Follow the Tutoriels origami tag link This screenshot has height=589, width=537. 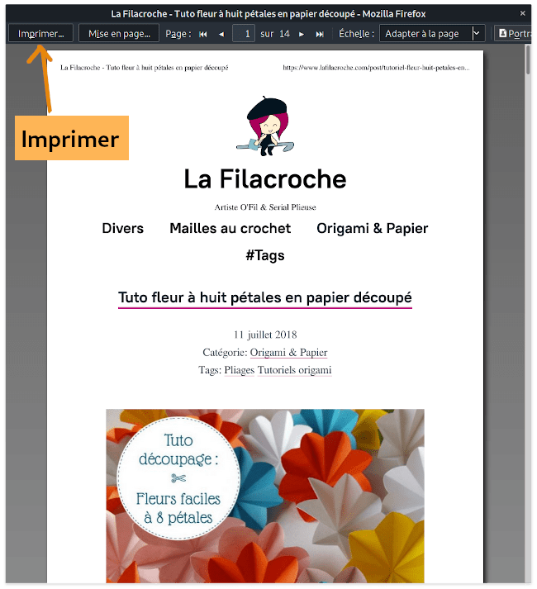coord(295,370)
